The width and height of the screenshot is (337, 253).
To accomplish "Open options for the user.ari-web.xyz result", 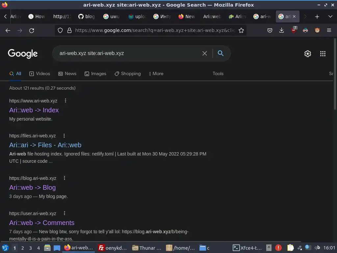I will [64, 213].
